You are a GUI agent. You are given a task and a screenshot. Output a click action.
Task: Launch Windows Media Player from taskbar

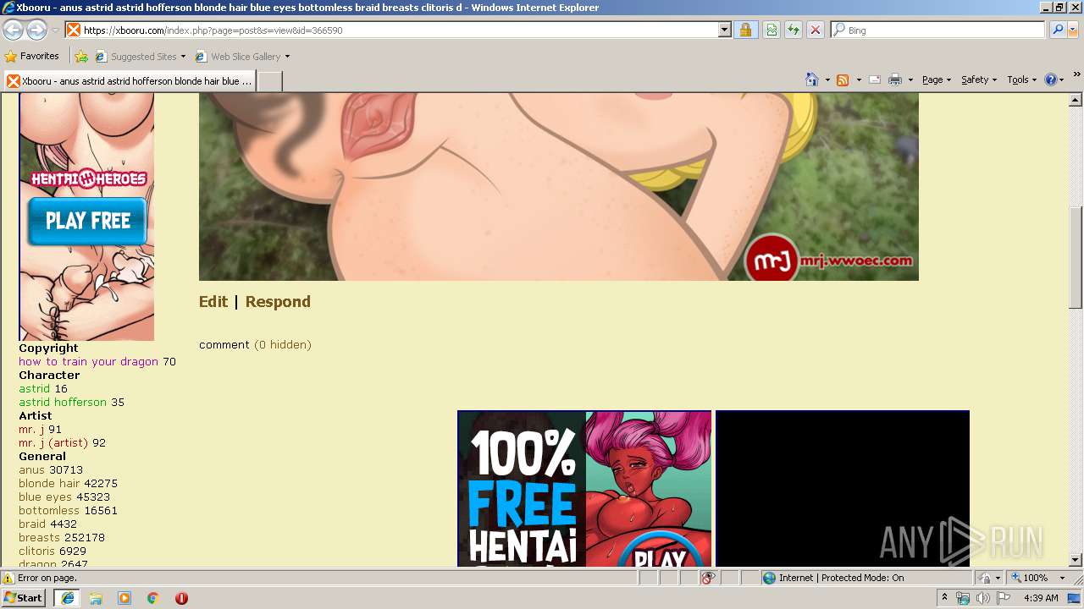[124, 598]
